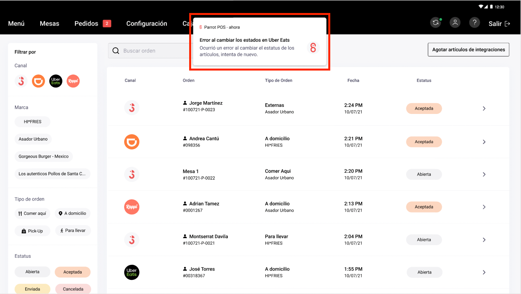Click Salir to log out
Screen dimensions: 521x294
[499, 24]
